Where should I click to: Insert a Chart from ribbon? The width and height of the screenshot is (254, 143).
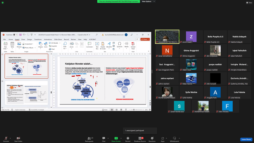click(x=52, y=49)
